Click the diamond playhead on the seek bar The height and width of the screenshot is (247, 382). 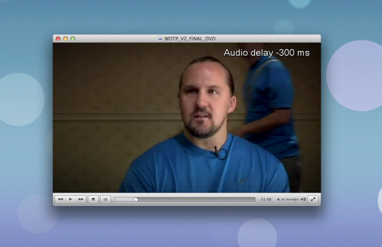click(136, 199)
